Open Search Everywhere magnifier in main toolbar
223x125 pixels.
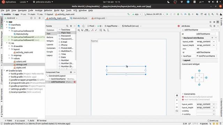tap(217, 14)
